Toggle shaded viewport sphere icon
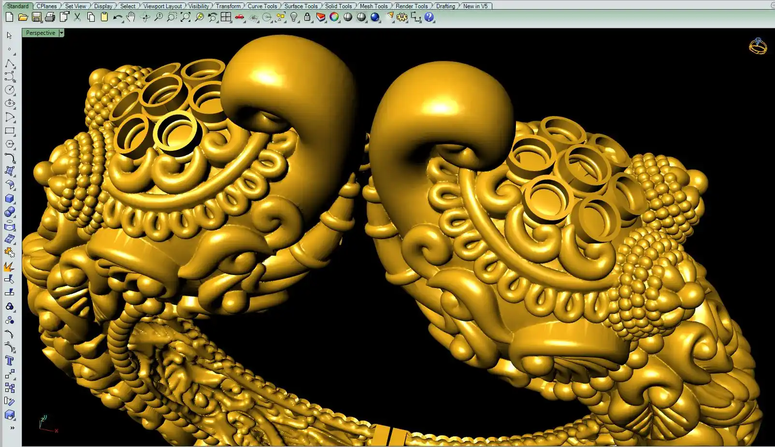This screenshot has height=447, width=775. [x=348, y=17]
